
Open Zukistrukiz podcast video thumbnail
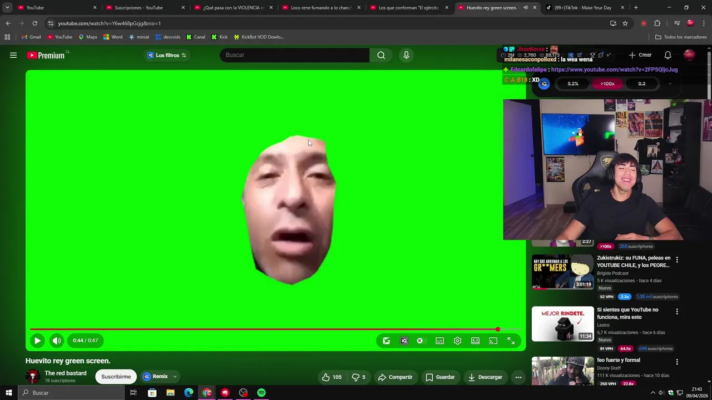coord(562,272)
